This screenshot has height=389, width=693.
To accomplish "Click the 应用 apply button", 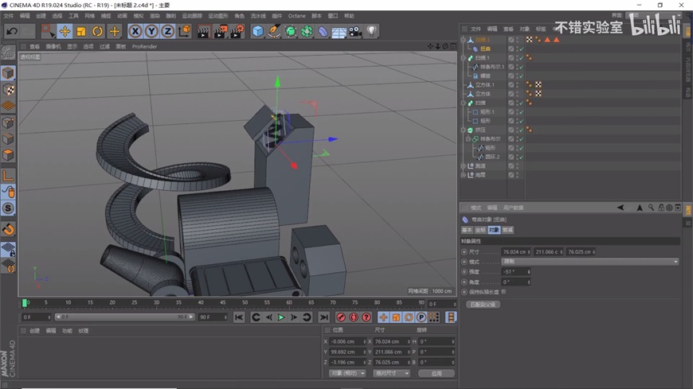I will pos(436,373).
